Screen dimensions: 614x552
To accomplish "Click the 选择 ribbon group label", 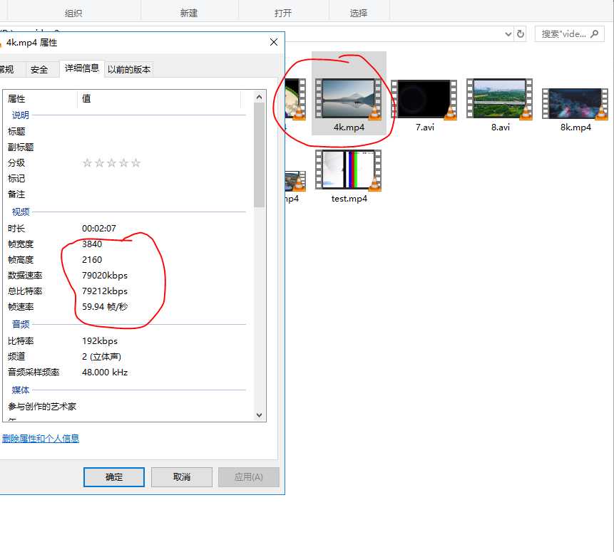I will 358,14.
